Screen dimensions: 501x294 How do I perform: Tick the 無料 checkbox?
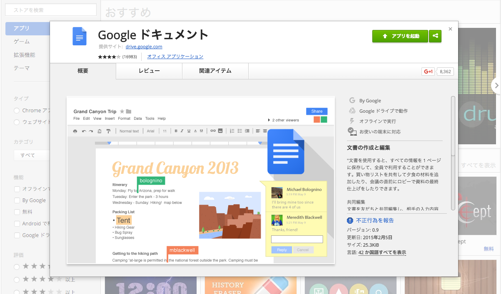click(x=17, y=212)
